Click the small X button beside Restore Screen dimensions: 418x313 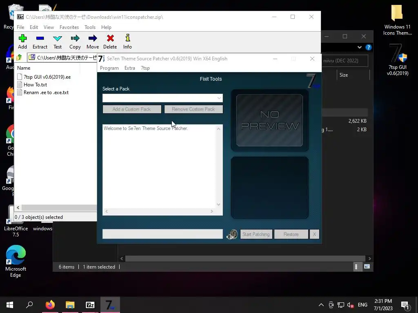coord(314,234)
